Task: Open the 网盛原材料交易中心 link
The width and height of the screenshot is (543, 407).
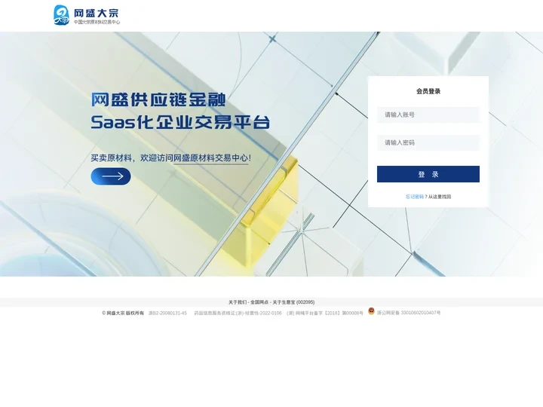Action: pyautogui.click(x=211, y=158)
